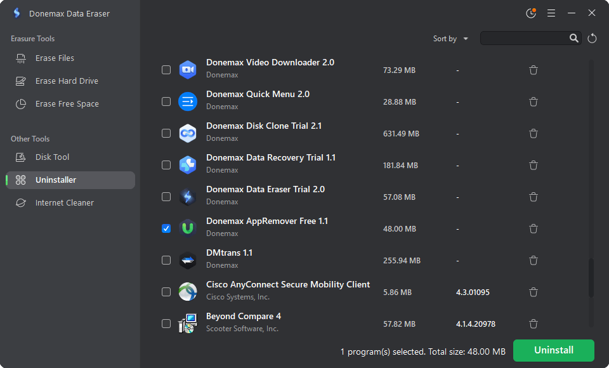
Task: Click the Donemax Disk Clone app icon
Action: pyautogui.click(x=188, y=133)
